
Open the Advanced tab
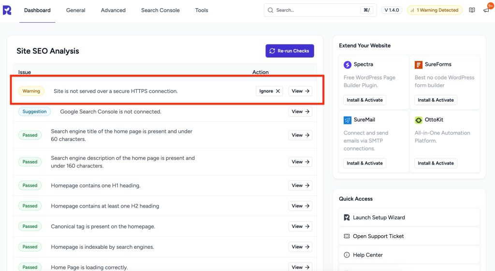[113, 10]
